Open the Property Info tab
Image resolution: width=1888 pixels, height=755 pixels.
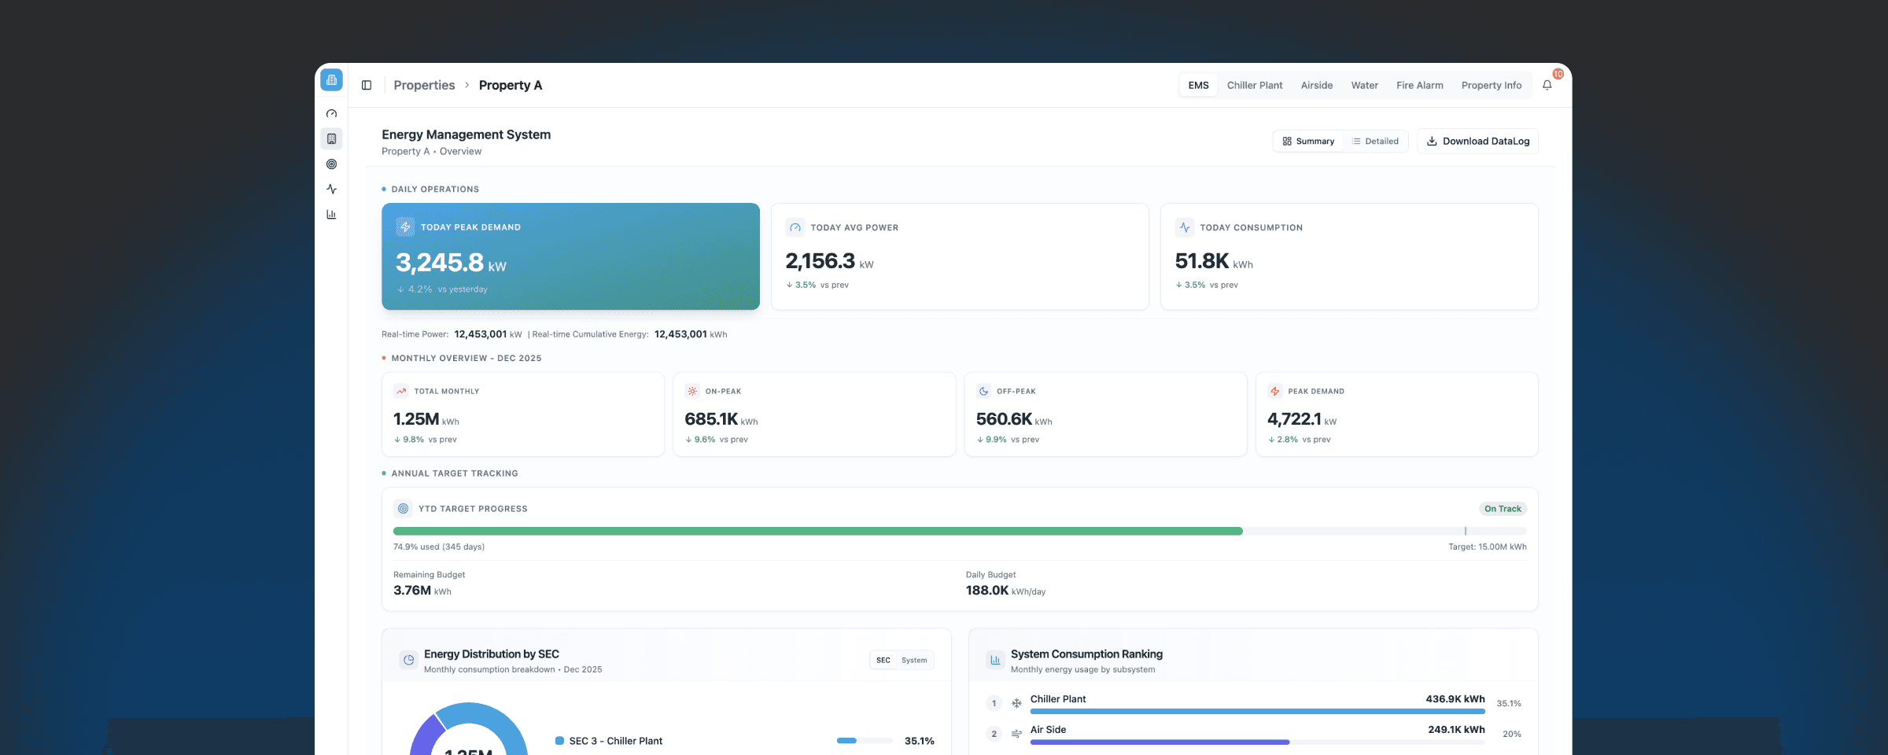click(x=1492, y=85)
